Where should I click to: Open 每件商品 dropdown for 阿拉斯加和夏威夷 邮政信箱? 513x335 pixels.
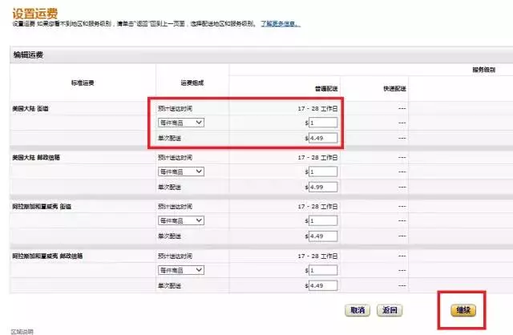coord(181,270)
